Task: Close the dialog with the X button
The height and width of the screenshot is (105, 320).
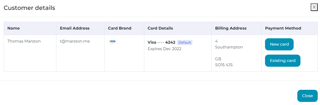Action: [314, 7]
